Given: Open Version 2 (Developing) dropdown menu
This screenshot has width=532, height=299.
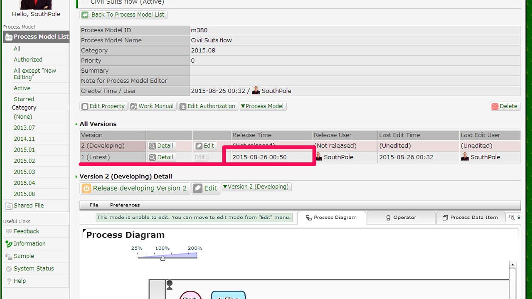Looking at the screenshot, I should tap(256, 187).
